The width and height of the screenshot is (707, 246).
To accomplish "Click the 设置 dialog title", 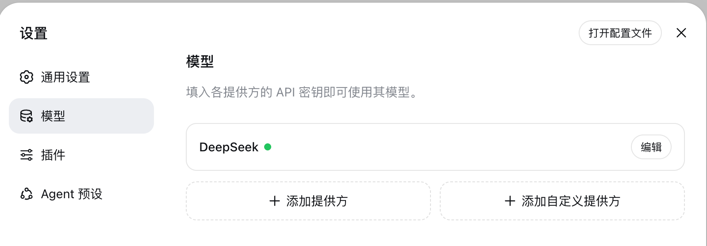I will coord(34,33).
